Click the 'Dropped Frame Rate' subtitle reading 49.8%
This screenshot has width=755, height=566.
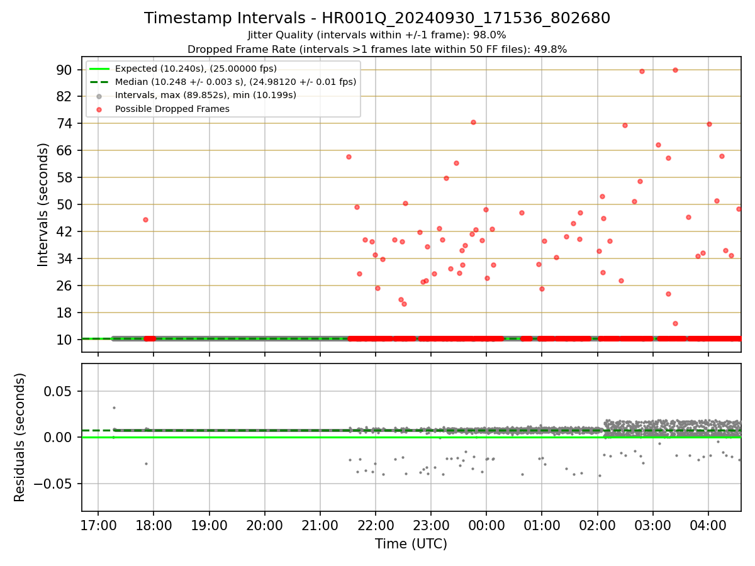(x=377, y=49)
